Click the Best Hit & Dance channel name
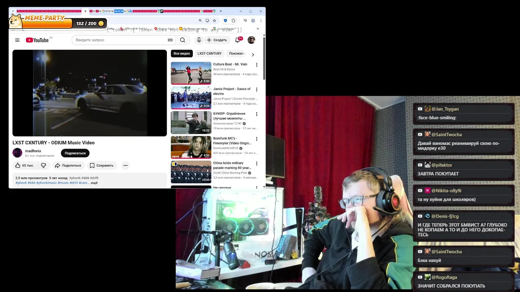 pos(224,69)
